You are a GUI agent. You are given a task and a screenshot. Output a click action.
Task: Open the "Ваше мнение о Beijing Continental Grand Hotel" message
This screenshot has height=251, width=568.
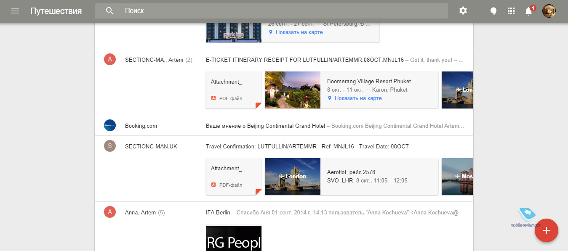[x=265, y=126]
